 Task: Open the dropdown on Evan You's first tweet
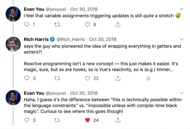[x=182, y=9]
